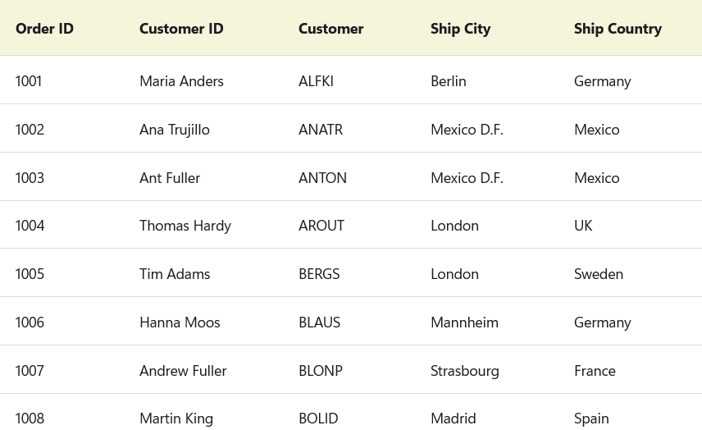Click the ANTON cell
702x430 pixels.
(x=322, y=177)
